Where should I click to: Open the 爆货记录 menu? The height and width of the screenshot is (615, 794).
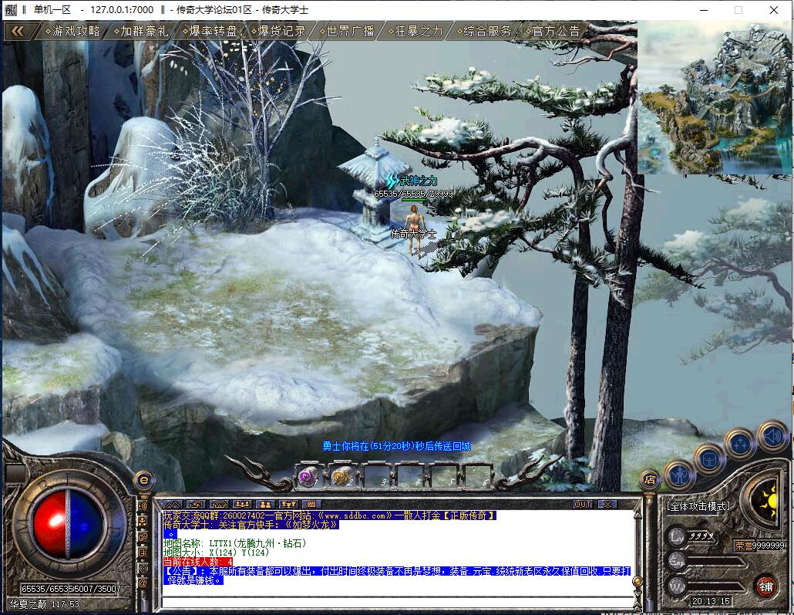(x=278, y=32)
